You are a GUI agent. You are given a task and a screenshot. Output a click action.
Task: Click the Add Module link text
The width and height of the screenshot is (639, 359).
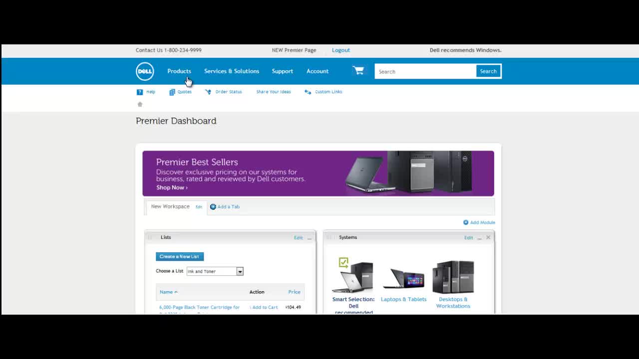click(483, 222)
